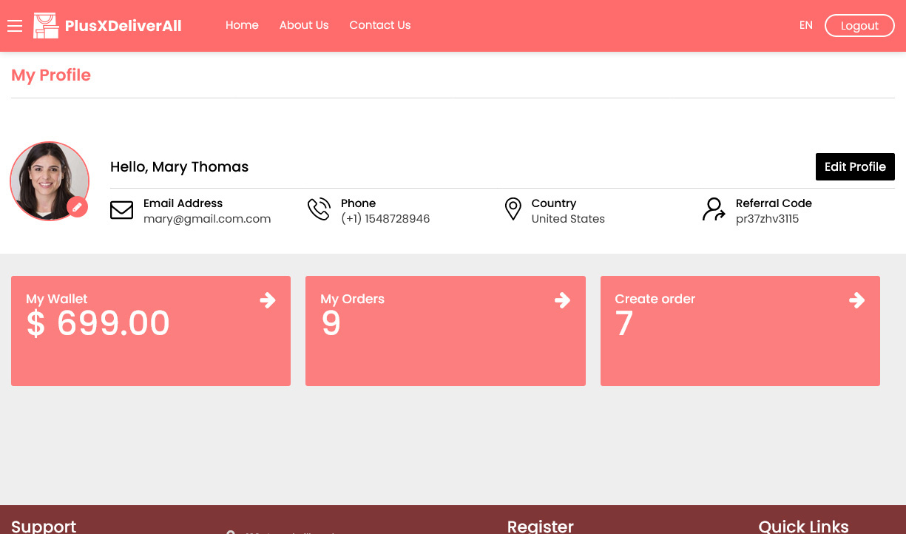Viewport: 906px width, 534px height.
Task: Click the My Profile heading
Action: 51,75
